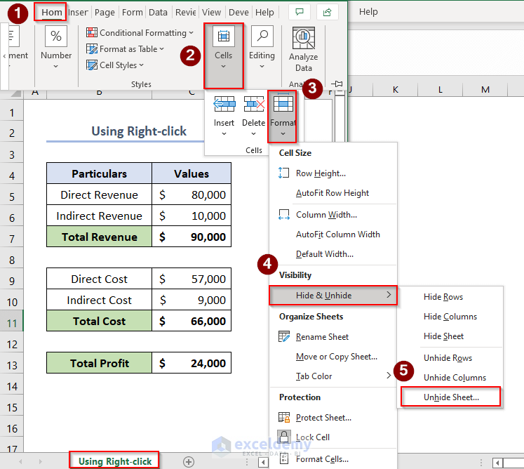
Task: Open Help tab in background window
Action: tap(368, 12)
